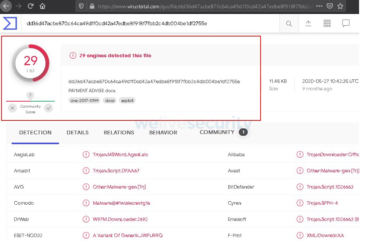The width and height of the screenshot is (376, 242).
Task: Open the page actions three-dot menu
Action: point(319,6)
